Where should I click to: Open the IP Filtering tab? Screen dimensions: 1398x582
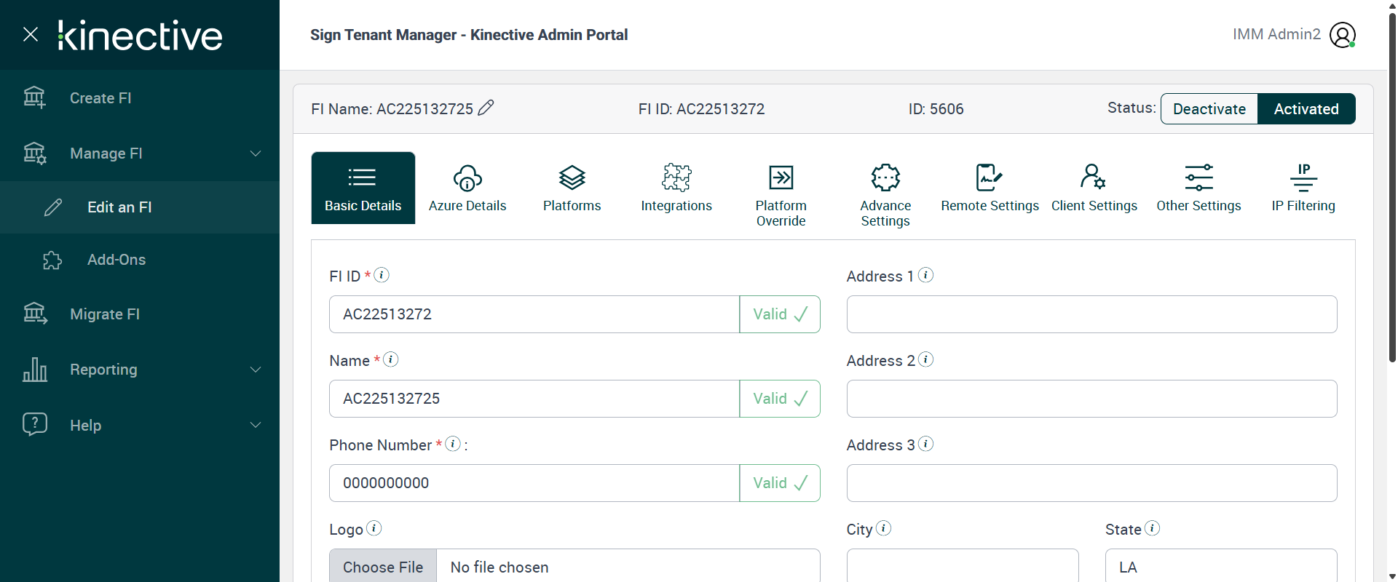(x=1303, y=188)
